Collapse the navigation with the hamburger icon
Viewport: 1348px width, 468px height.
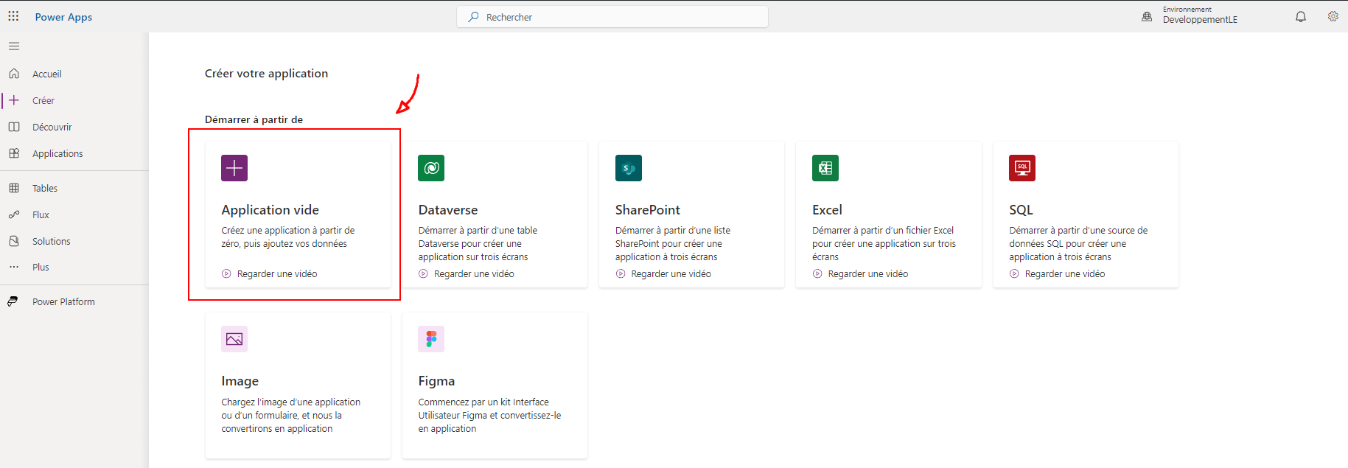pos(14,46)
